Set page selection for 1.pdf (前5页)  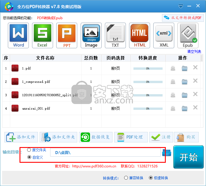[115, 68]
